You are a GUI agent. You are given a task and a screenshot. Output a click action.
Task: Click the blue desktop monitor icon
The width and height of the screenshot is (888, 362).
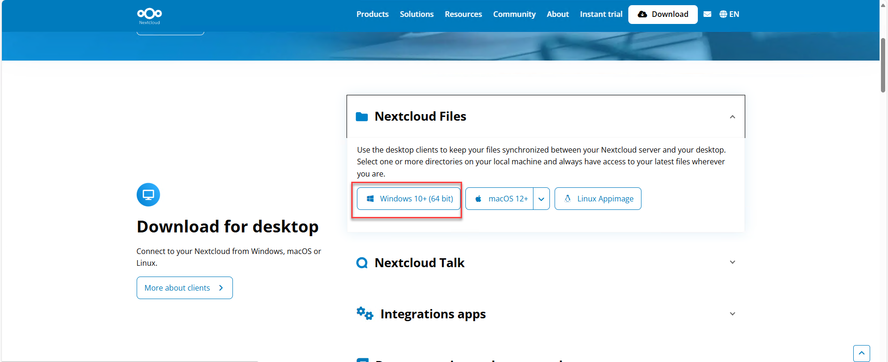(x=148, y=194)
